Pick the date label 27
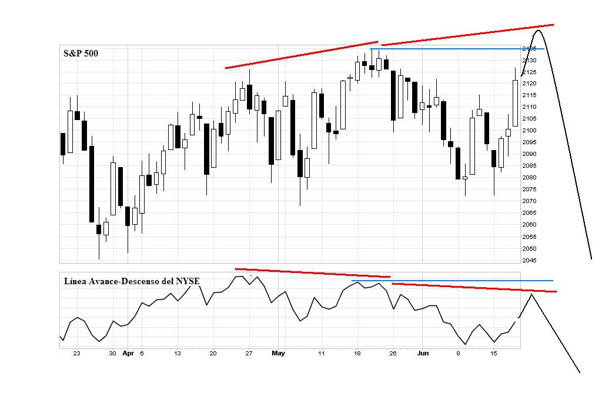The width and height of the screenshot is (602, 416). [x=249, y=354]
